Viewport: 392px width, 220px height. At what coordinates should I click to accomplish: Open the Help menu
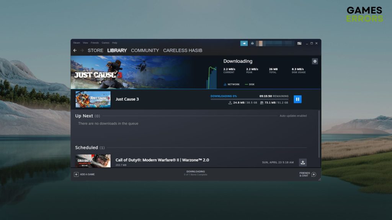coord(115,43)
